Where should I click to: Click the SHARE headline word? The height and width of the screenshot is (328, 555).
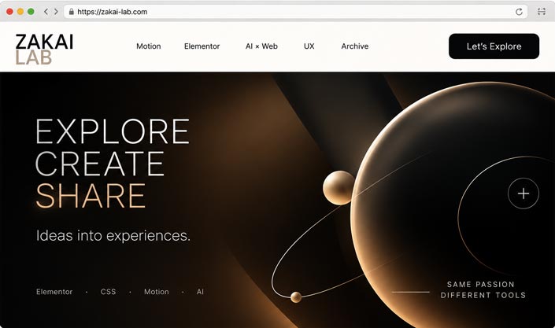click(91, 196)
